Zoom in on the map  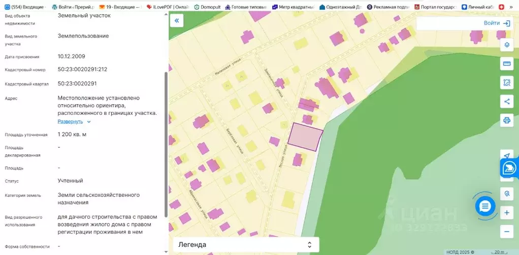[506, 213]
